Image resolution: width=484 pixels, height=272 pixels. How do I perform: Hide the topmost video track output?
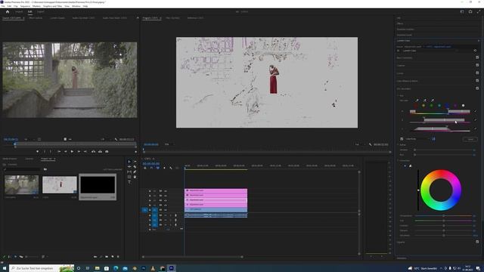click(166, 191)
